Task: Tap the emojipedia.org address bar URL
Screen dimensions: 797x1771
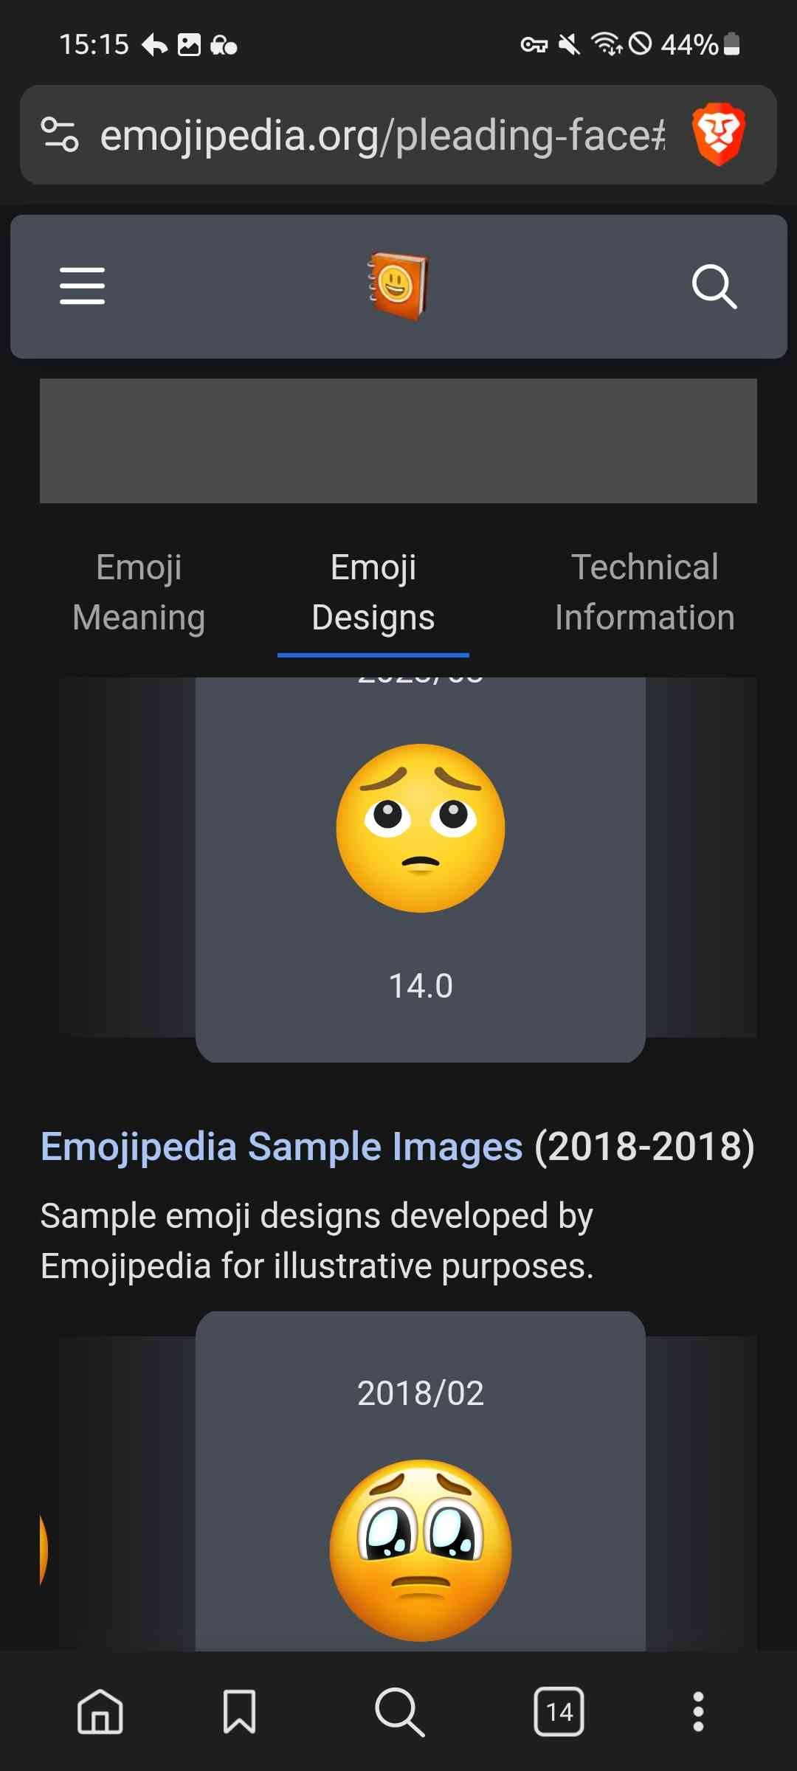Action: click(382, 136)
